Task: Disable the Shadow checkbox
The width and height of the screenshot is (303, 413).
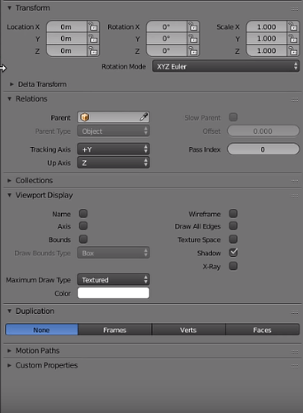Action: pyautogui.click(x=234, y=252)
